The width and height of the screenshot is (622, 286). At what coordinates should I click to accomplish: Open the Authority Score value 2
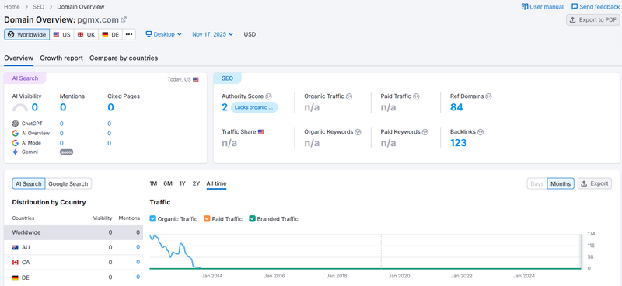tap(225, 107)
